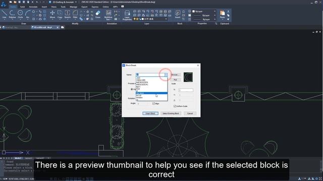Open the Insert ribbon tab
The width and height of the screenshot is (323, 181).
point(44,7)
